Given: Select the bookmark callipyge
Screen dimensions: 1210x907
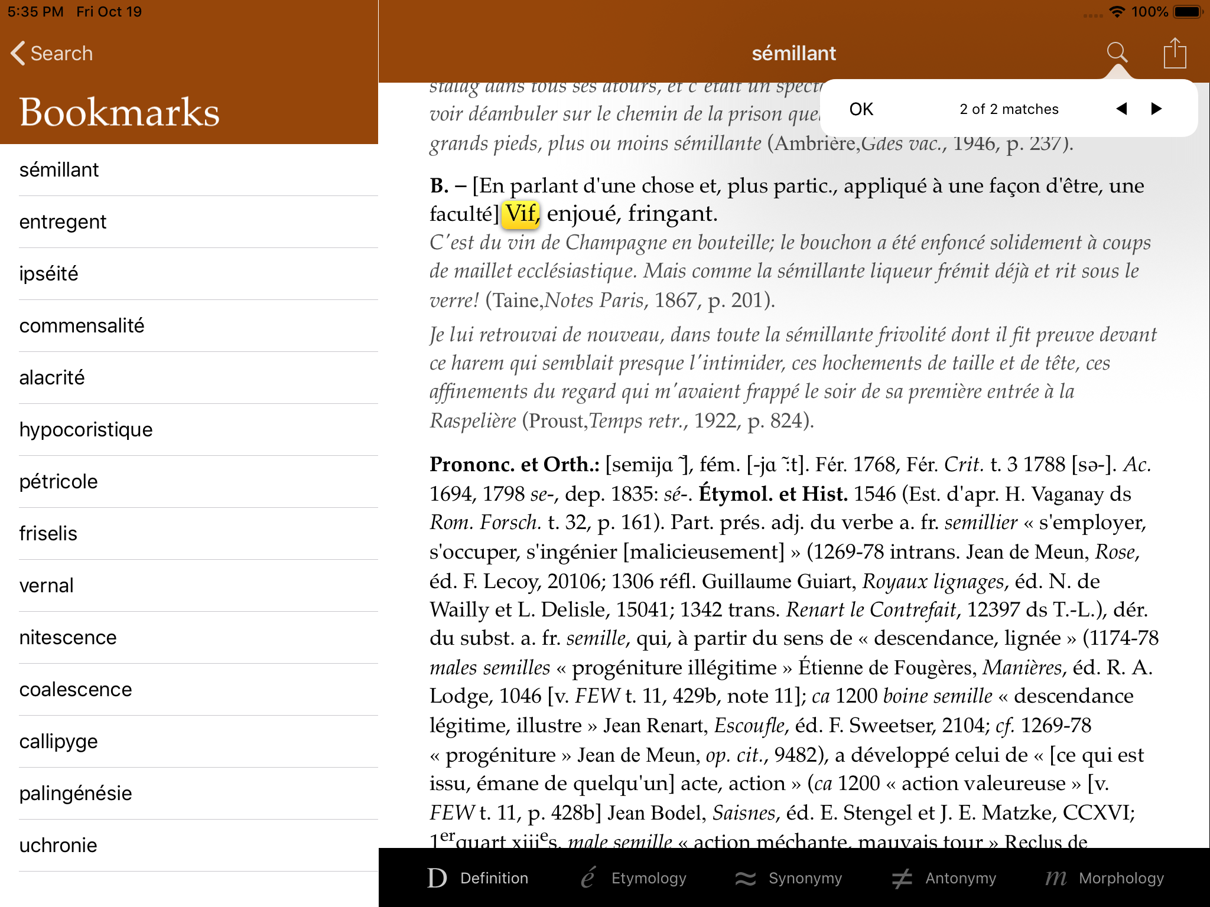Looking at the screenshot, I should [x=58, y=742].
